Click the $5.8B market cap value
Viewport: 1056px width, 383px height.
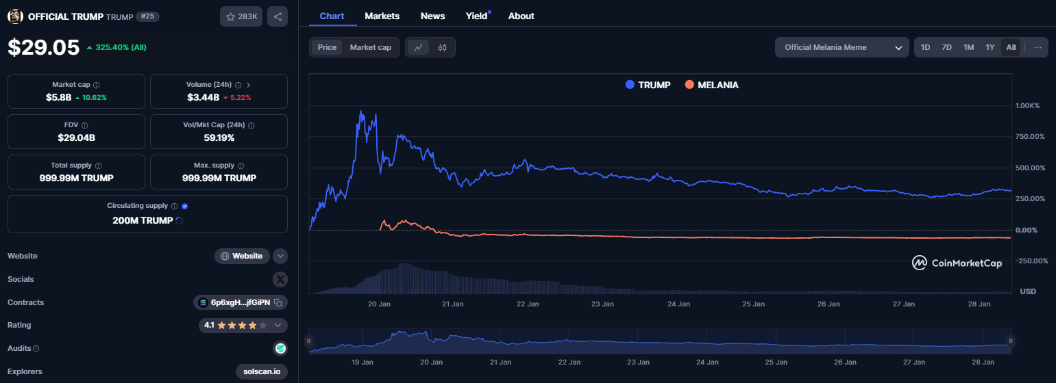coord(58,98)
